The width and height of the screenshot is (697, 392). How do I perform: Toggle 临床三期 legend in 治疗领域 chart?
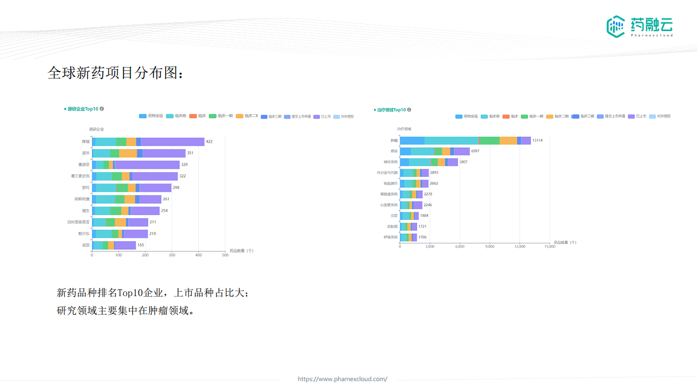583,117
